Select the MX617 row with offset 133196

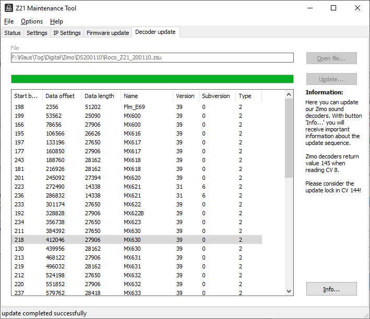click(x=137, y=142)
